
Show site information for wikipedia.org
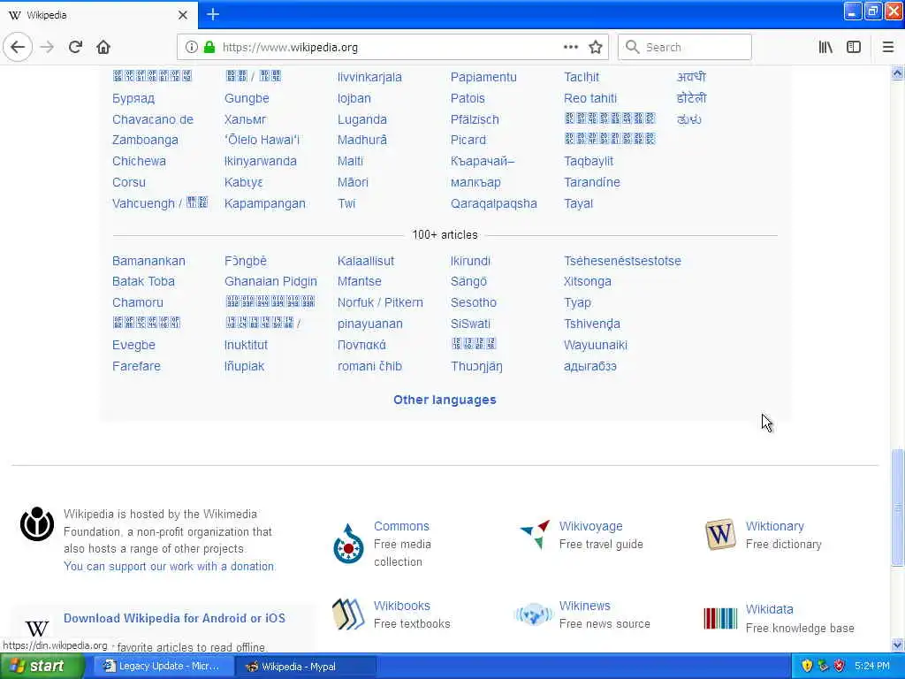pos(192,48)
